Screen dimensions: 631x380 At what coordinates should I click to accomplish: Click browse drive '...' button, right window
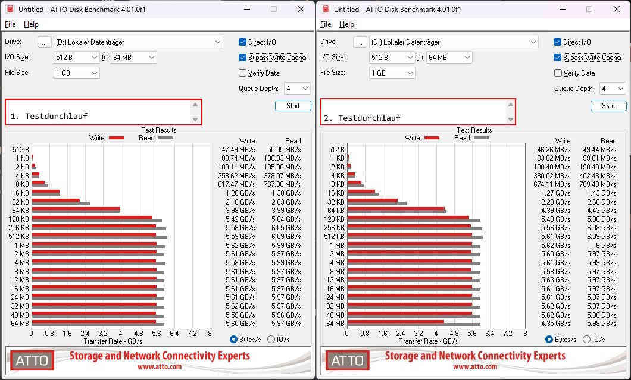point(360,42)
